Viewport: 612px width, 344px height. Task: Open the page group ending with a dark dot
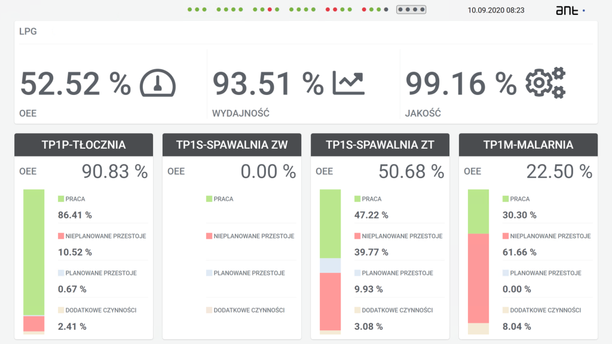pos(375,10)
